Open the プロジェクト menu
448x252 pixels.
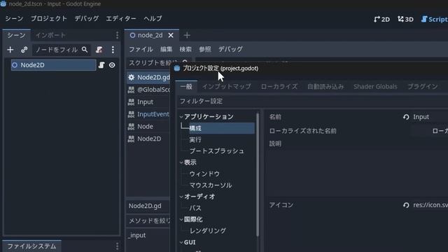coord(48,19)
